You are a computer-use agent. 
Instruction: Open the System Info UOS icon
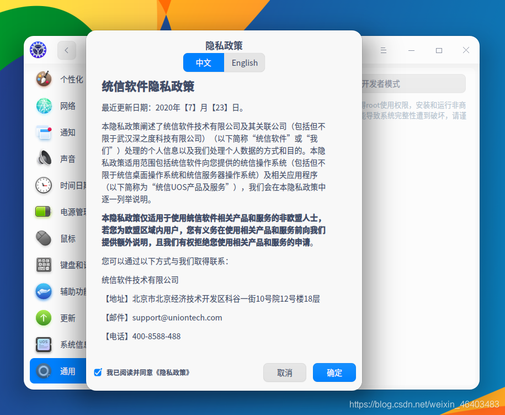click(x=44, y=344)
